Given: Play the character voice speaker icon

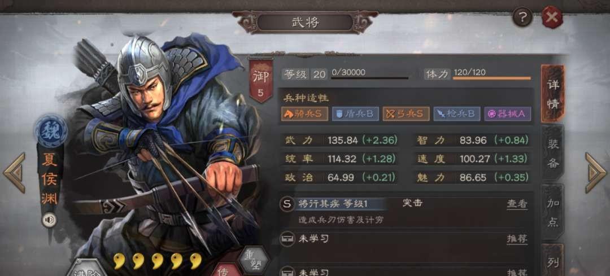Looking at the screenshot, I should coord(49,221).
